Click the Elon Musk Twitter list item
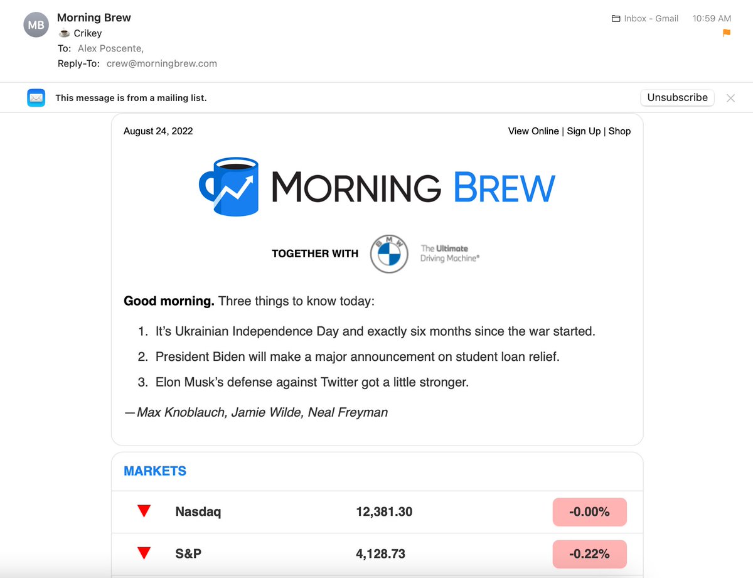Viewport: 753px width, 578px height. click(312, 382)
